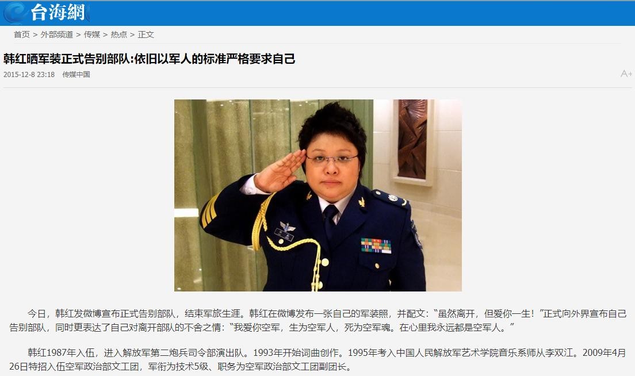Open 外部频道 breadcrumb link
Image resolution: width=635 pixels, height=376 pixels.
[x=57, y=35]
